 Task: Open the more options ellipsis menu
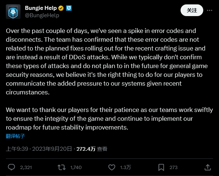point(209,11)
